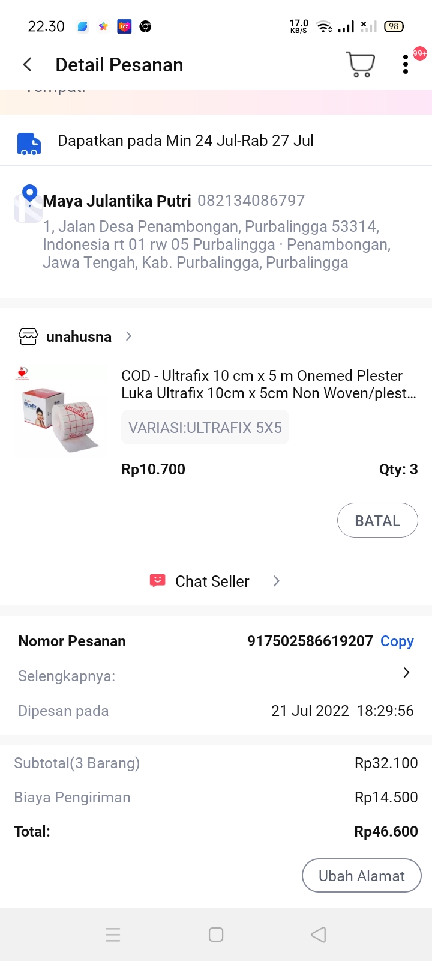Tap the VARIASI:ULTRAFIX 5X5 variation tag

click(x=205, y=428)
